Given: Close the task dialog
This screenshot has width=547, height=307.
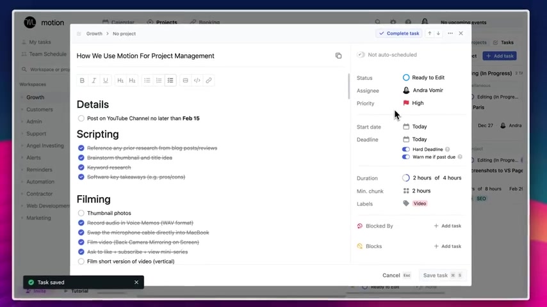Looking at the screenshot, I should point(461,33).
